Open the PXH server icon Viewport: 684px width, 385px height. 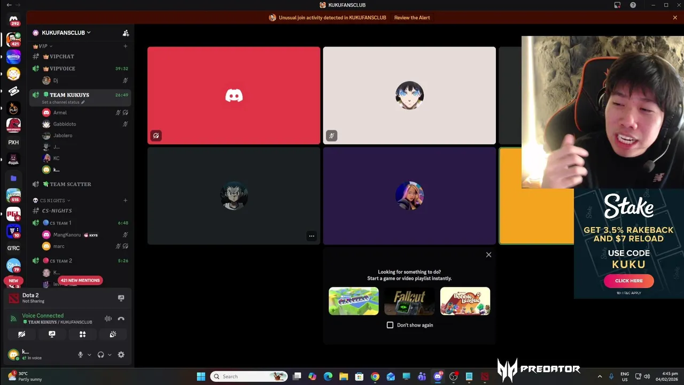point(13,142)
